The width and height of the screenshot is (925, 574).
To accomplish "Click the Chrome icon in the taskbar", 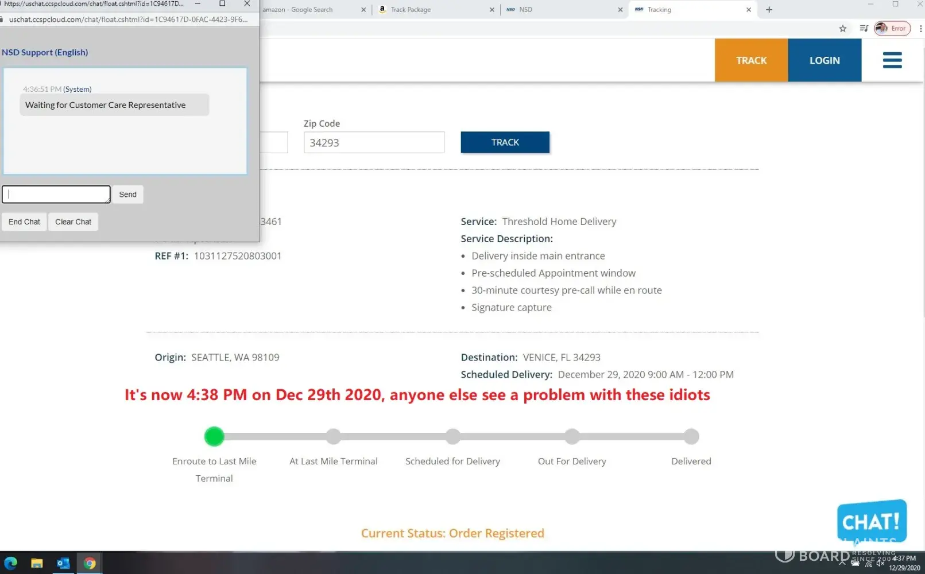I will click(90, 563).
